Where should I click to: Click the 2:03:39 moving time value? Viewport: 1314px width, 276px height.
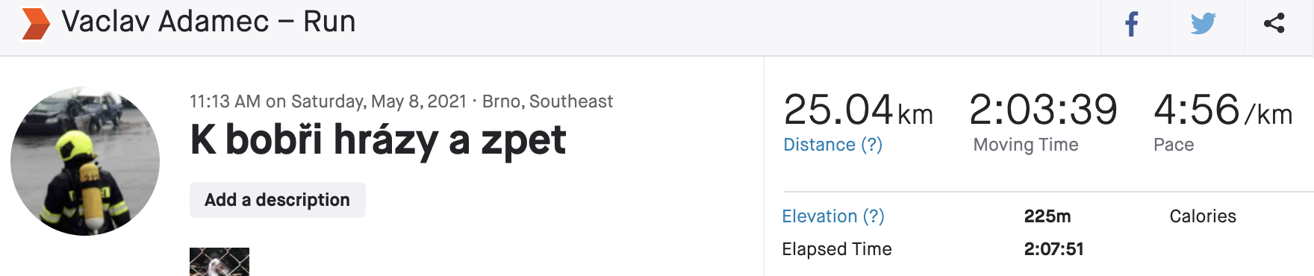click(x=1043, y=110)
